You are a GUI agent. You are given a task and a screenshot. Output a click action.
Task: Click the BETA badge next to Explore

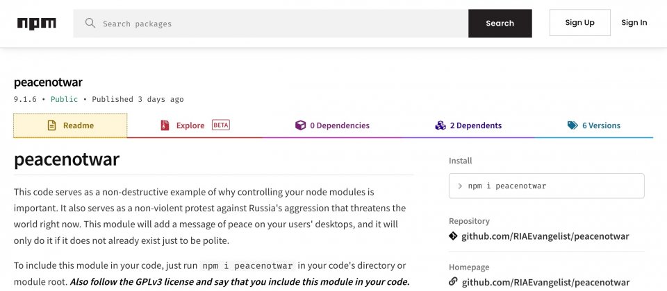pos(221,125)
